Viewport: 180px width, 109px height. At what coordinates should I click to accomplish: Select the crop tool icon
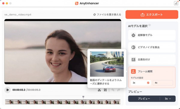105,90
